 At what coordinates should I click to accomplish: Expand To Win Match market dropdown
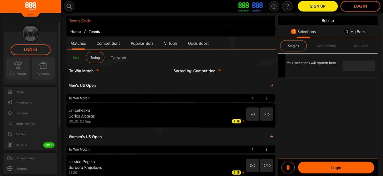click(84, 71)
